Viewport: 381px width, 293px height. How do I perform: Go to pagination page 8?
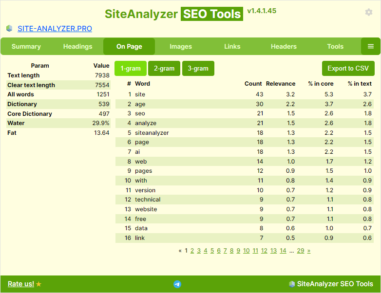[231, 251]
